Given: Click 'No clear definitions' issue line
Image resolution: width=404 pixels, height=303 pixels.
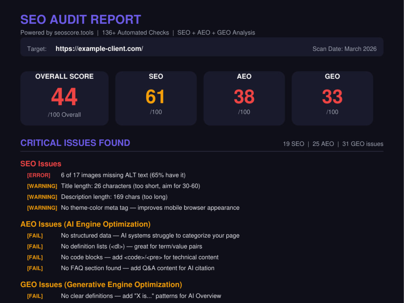Looking at the screenshot, I should coord(141,296).
